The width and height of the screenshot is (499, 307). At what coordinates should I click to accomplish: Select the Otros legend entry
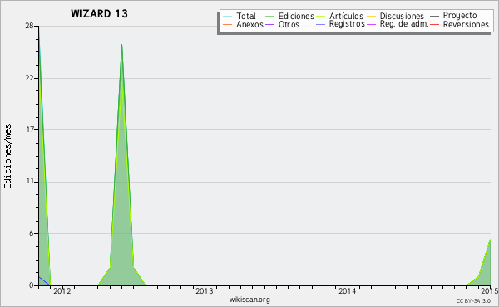[x=282, y=24]
